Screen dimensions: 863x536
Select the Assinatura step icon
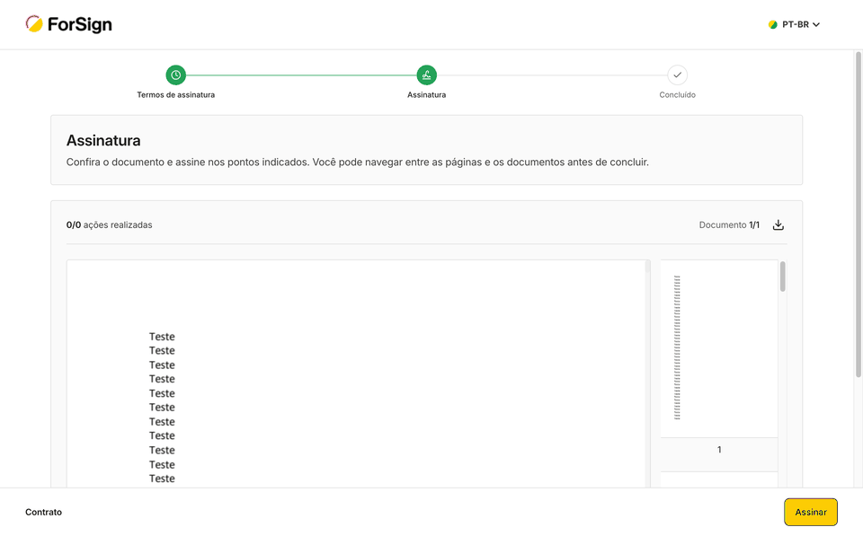coord(426,75)
